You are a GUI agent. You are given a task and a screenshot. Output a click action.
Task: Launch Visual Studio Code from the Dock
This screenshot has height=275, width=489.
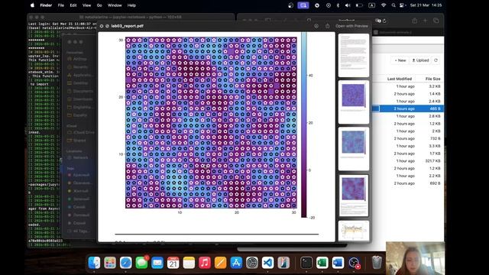coord(268,263)
